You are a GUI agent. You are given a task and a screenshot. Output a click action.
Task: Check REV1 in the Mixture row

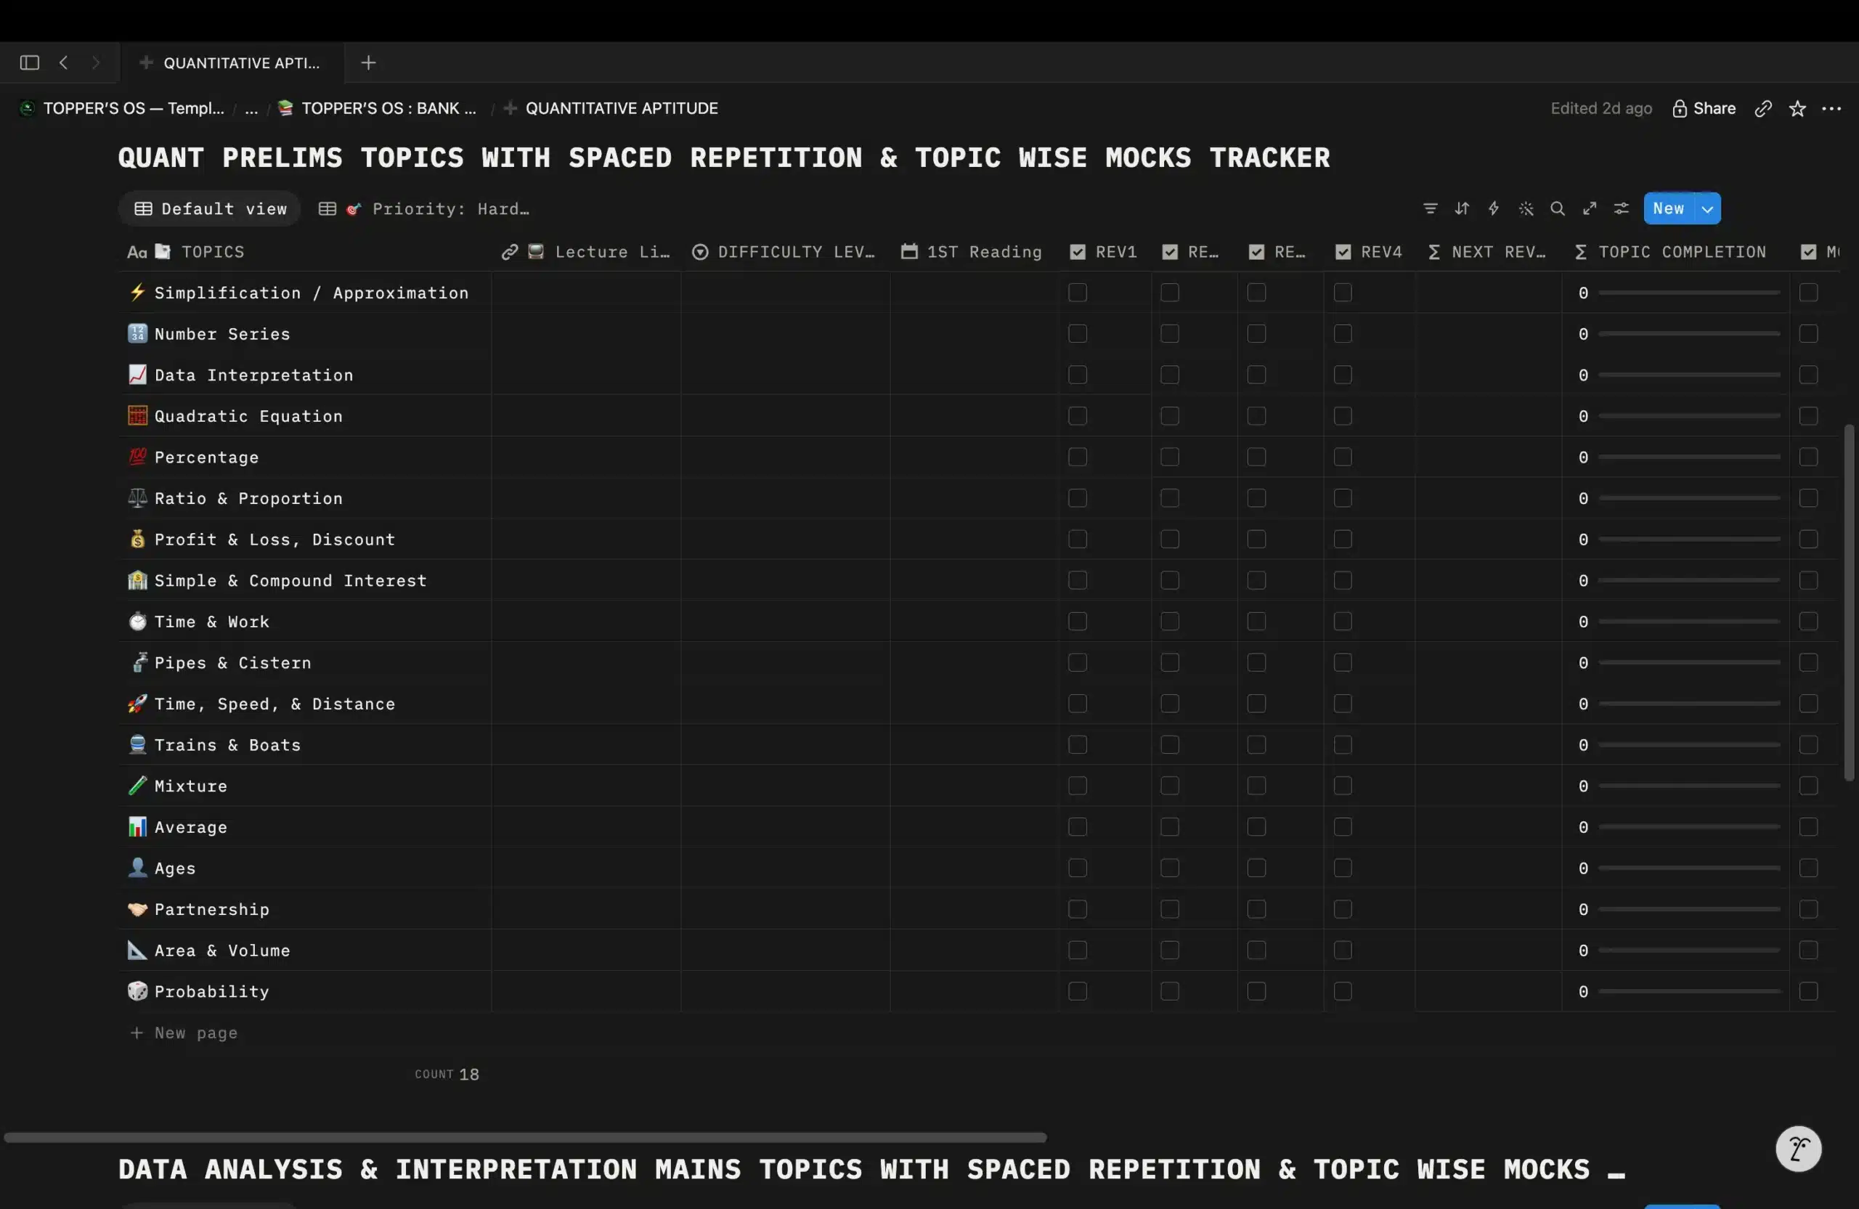(x=1077, y=786)
